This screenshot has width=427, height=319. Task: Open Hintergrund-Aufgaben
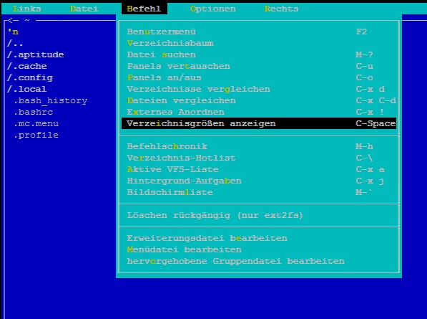pos(259,181)
